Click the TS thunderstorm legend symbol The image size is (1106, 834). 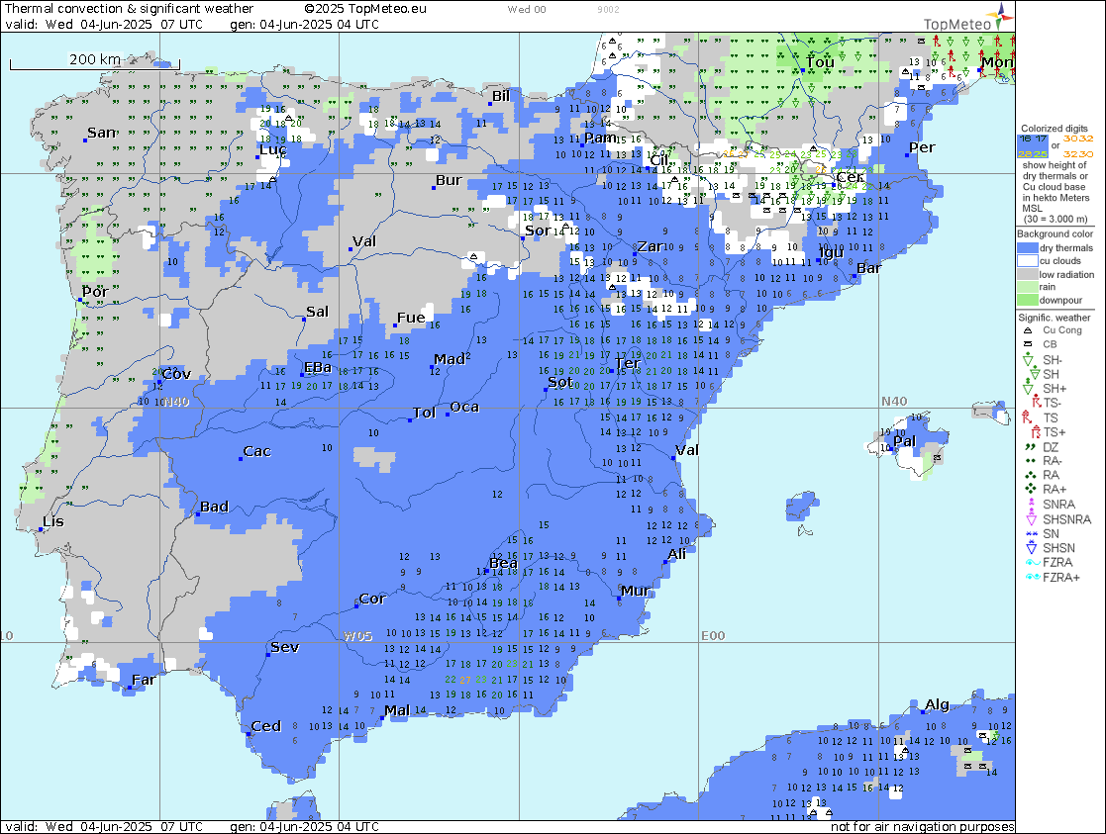(1028, 417)
